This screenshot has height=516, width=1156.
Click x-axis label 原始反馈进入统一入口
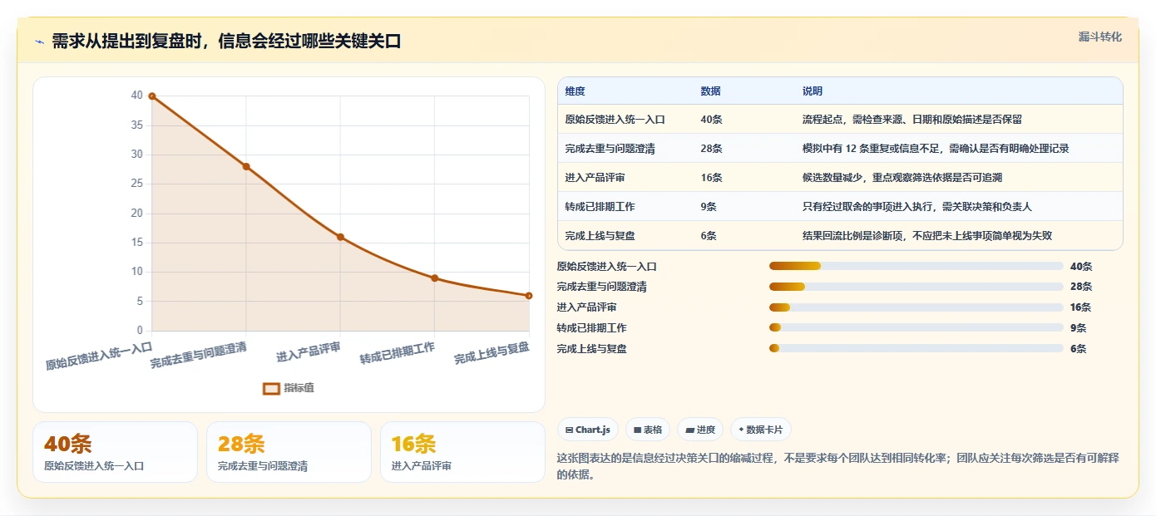click(99, 355)
